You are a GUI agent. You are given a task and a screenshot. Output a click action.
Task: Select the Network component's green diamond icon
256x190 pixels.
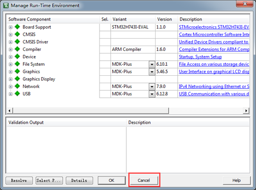pos(17,86)
